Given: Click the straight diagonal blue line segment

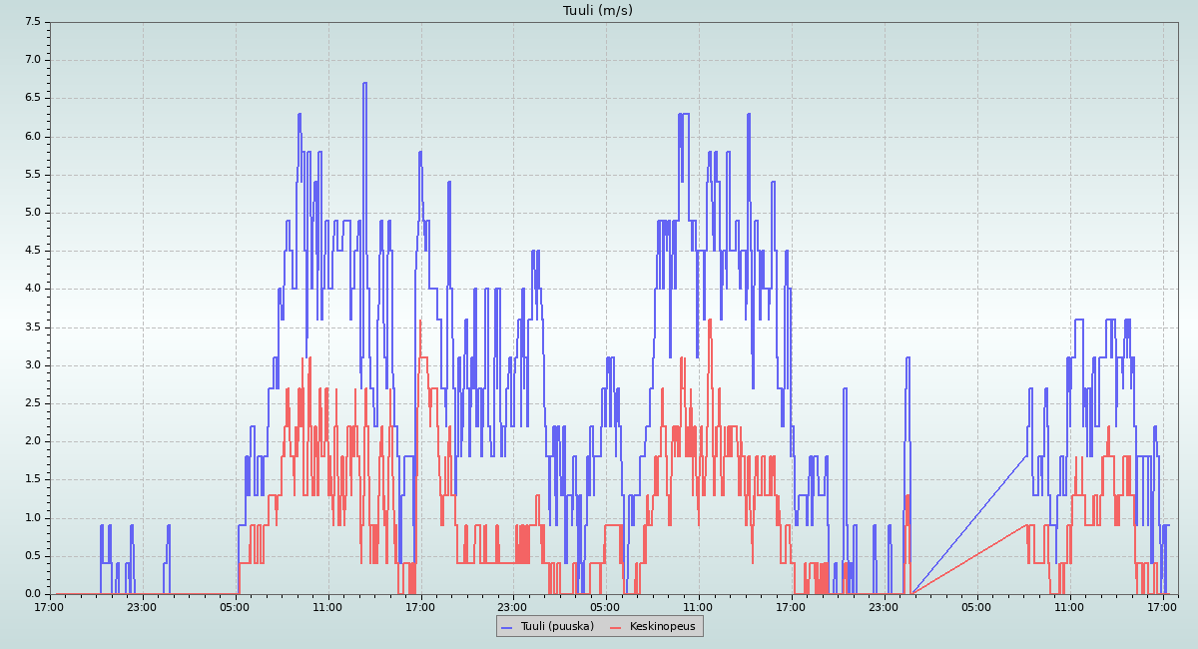Looking at the screenshot, I should coord(968,525).
